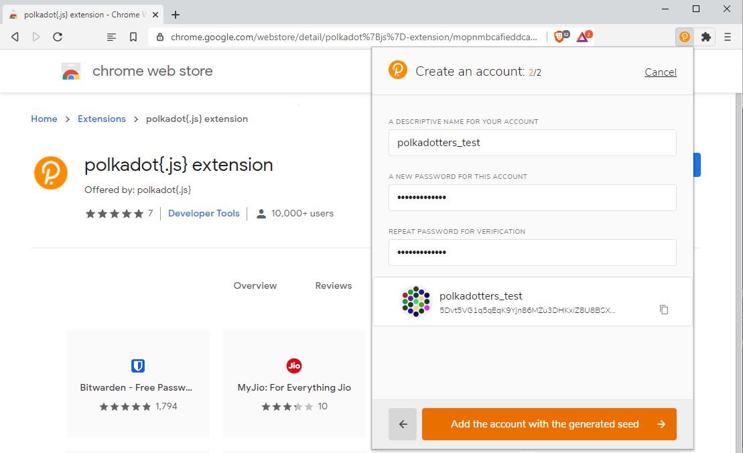Viewport: 743px width, 453px height.
Task: Click the large polkadot extension logo
Action: pos(51,173)
